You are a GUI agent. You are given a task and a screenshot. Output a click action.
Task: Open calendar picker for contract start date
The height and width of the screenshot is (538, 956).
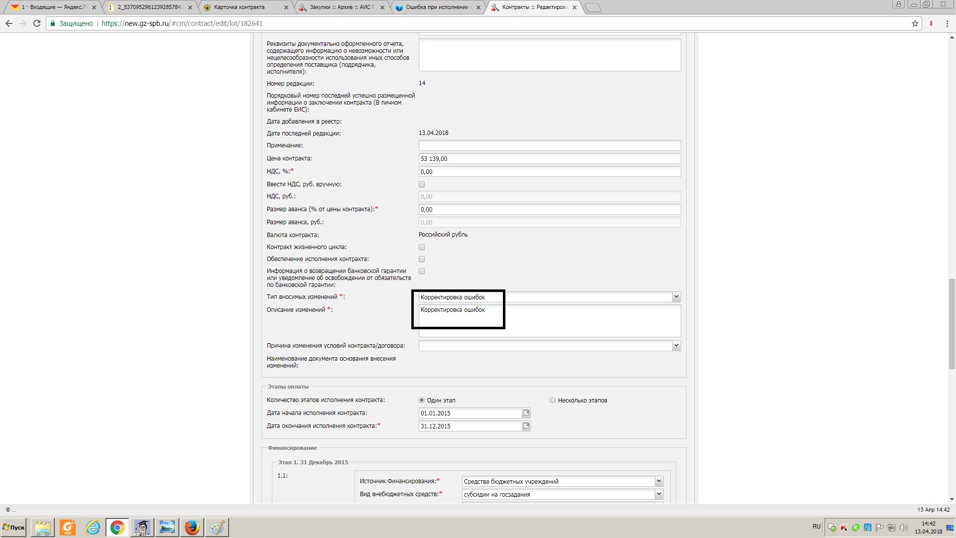(x=526, y=413)
